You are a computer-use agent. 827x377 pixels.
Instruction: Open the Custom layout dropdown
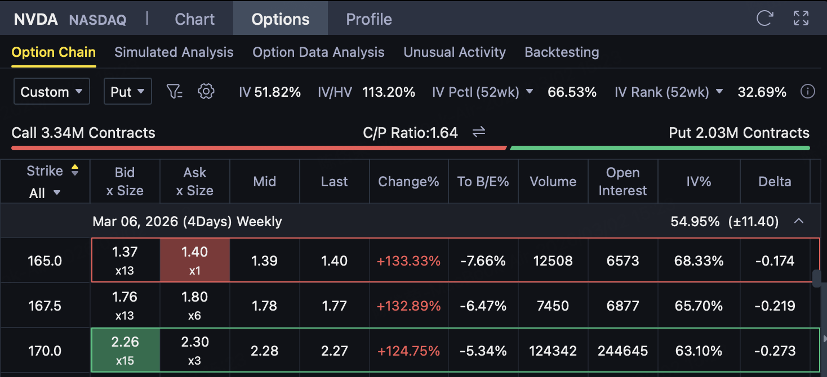click(51, 92)
